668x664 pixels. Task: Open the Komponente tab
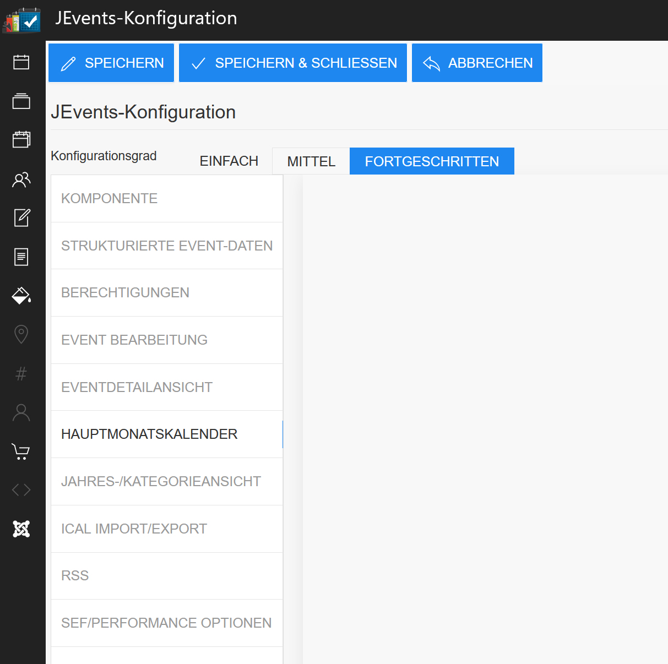(167, 199)
